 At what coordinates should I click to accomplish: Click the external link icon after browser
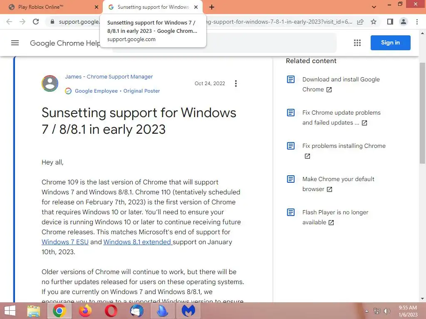(329, 189)
